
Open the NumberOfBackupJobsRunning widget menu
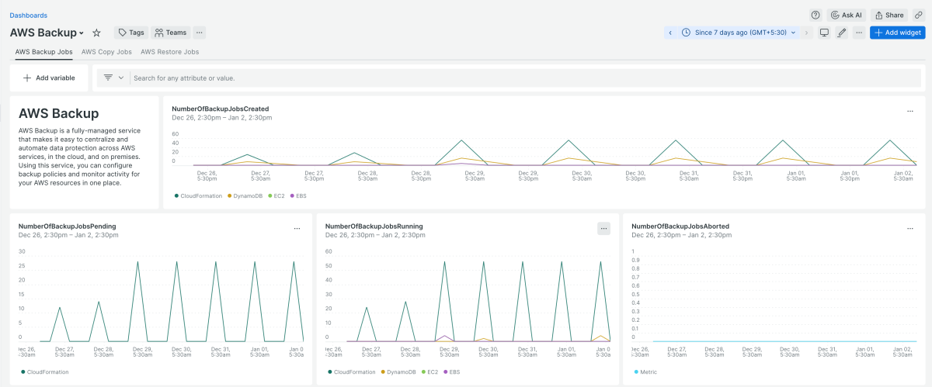[603, 229]
